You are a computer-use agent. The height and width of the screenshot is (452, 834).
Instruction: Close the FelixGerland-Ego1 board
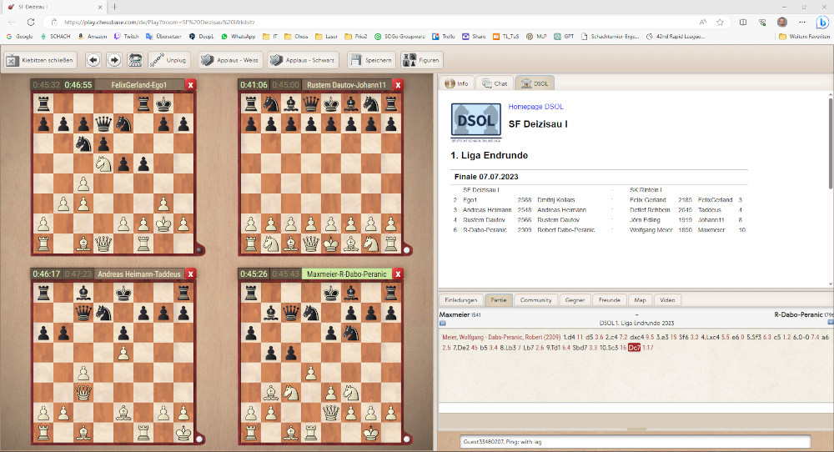[x=190, y=84]
